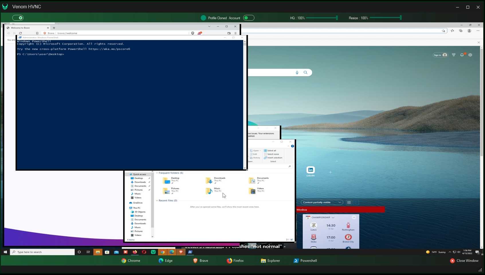
Task: Click the search magnifier icon in Edge
Action: tap(305, 73)
